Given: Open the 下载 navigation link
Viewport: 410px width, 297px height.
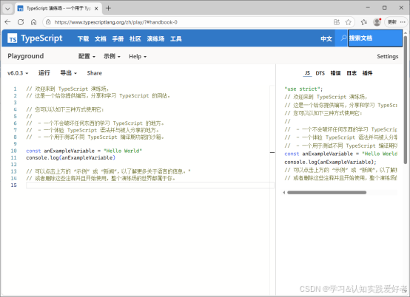Looking at the screenshot, I should click(x=83, y=39).
